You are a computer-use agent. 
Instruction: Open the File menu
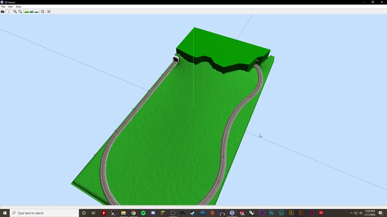point(3,7)
